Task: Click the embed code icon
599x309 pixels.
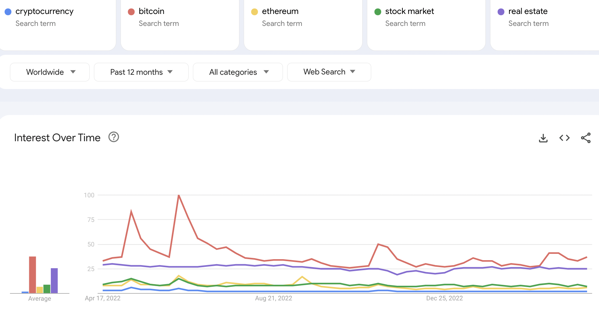Action: tap(564, 138)
